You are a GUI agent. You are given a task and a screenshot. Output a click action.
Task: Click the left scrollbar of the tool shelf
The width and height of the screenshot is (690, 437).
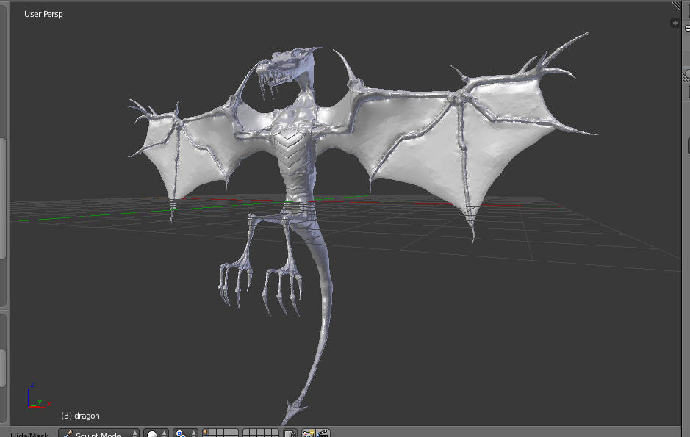point(3,198)
